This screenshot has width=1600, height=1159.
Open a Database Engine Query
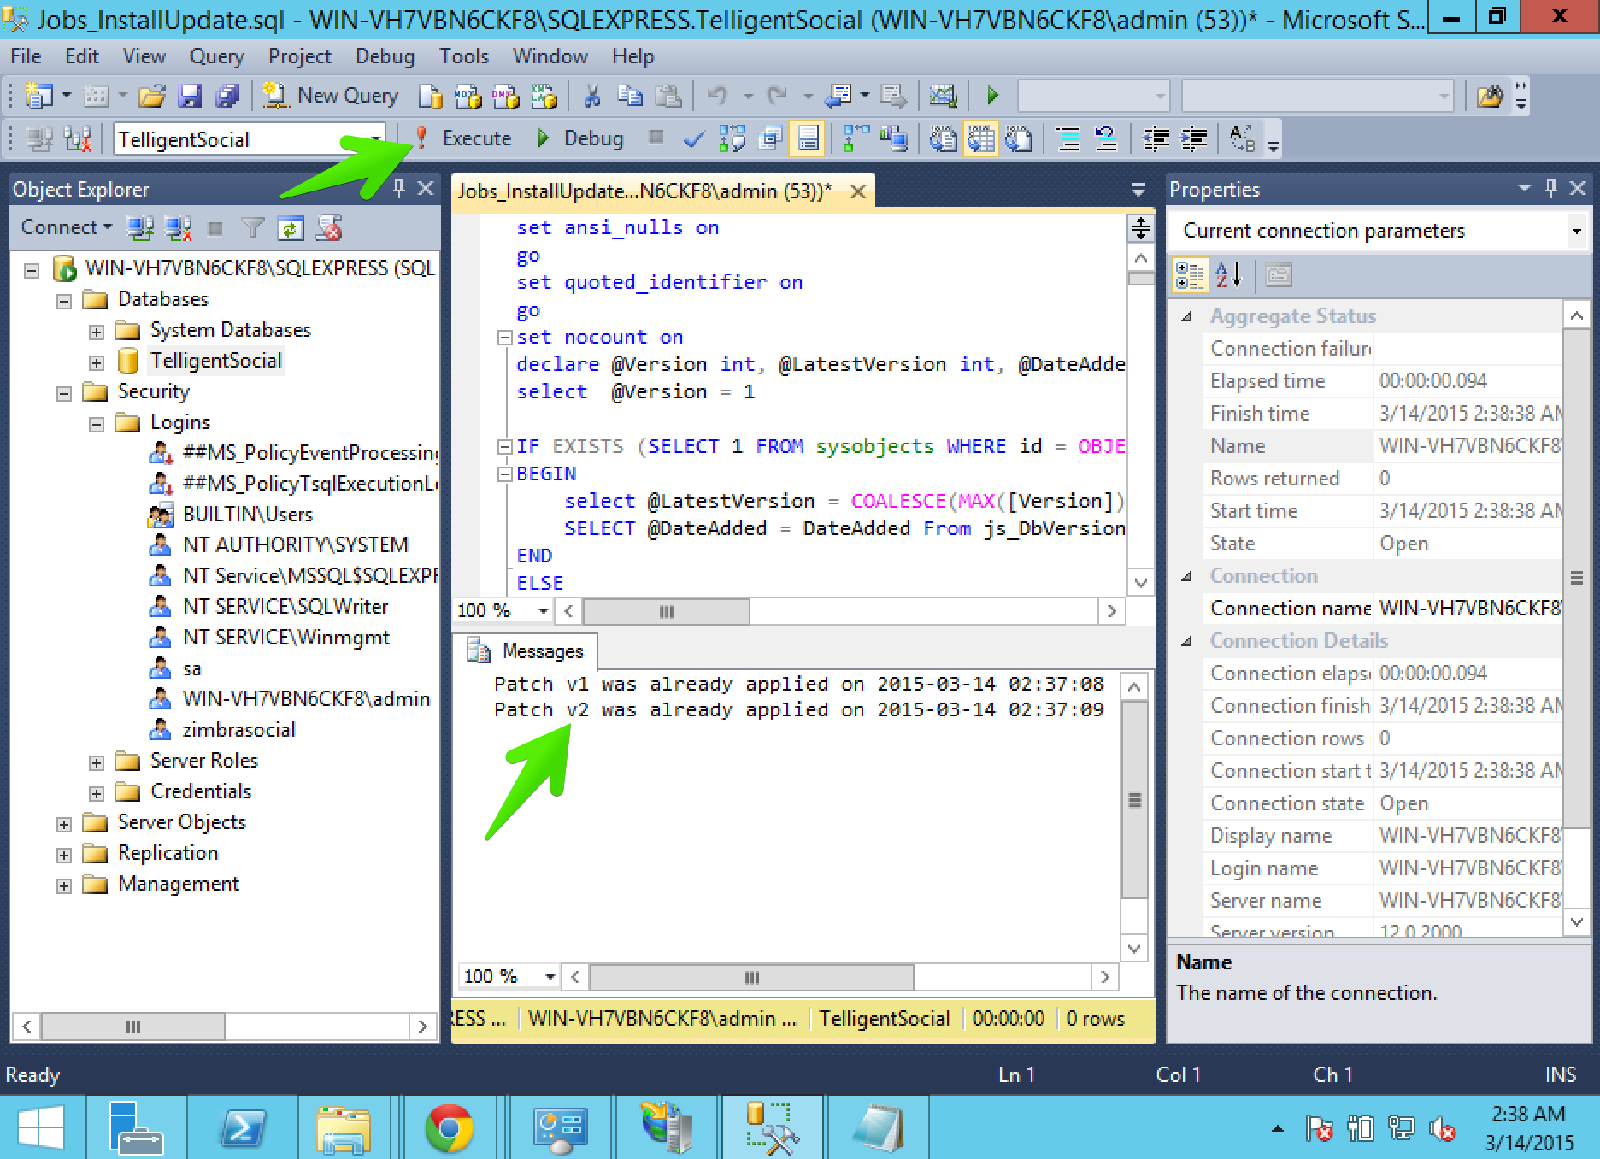tap(430, 96)
